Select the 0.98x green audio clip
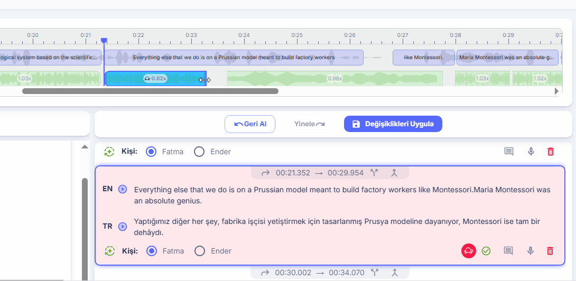 [335, 79]
